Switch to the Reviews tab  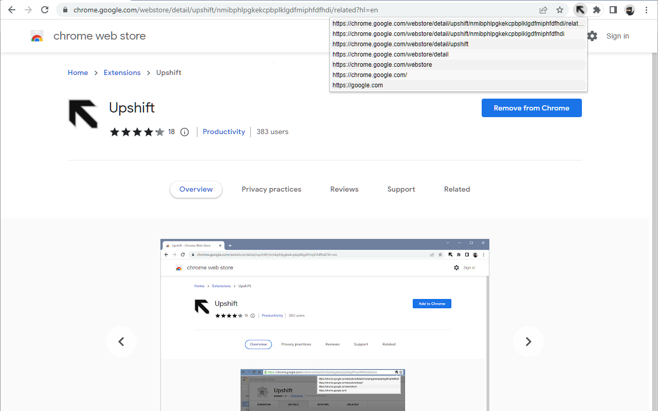click(344, 189)
